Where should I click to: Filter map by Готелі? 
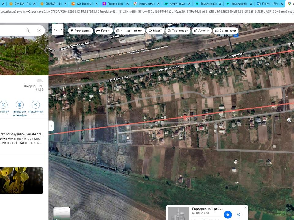(103, 31)
